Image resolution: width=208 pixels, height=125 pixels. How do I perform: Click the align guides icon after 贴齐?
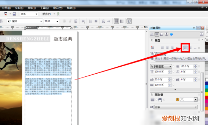click(x=59, y=14)
